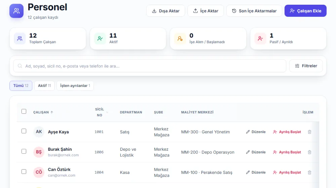Tick the select-all checkbox in table header
336x188 pixels.
[24, 111]
